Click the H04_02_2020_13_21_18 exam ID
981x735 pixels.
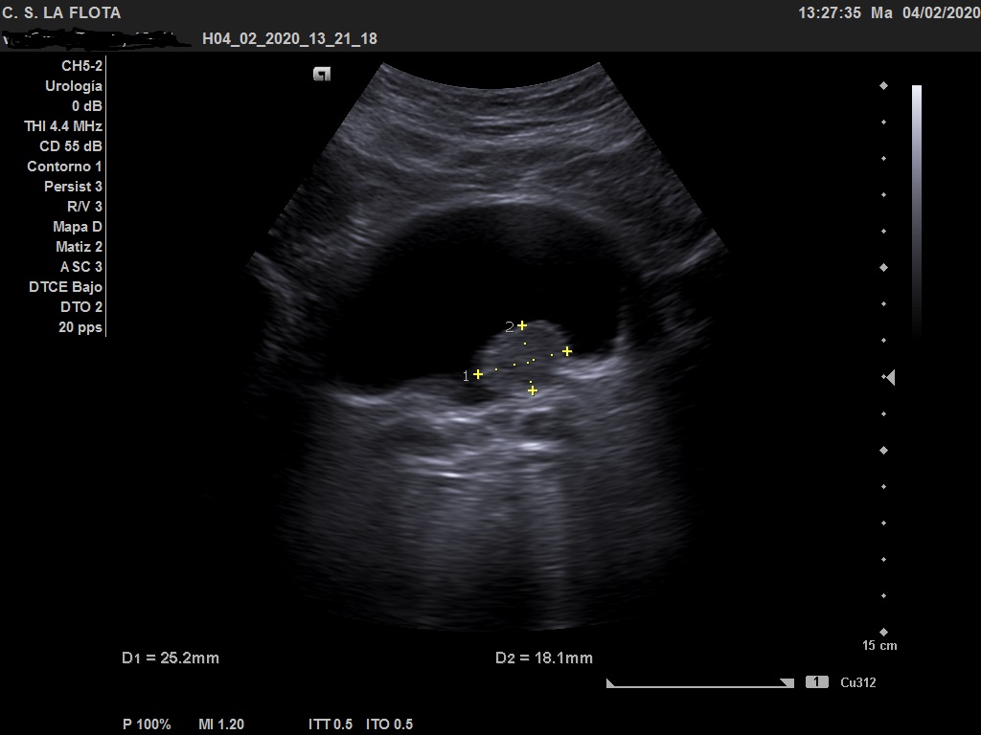pyautogui.click(x=289, y=39)
